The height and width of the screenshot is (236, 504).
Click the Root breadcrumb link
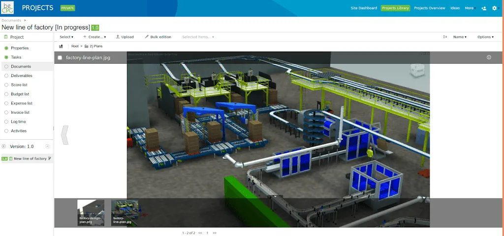tap(75, 46)
